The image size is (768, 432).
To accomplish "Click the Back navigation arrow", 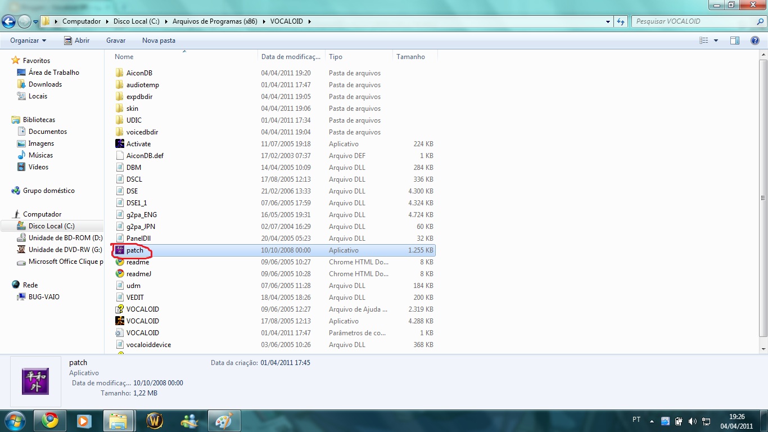I will [8, 21].
